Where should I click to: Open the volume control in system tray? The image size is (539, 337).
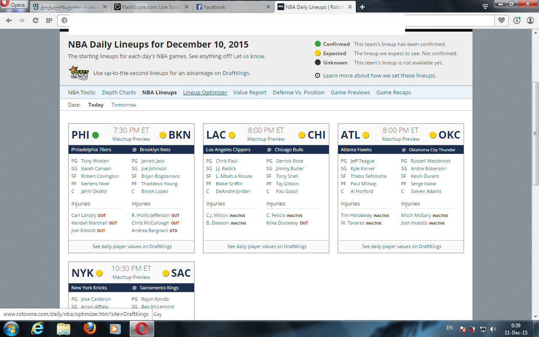tap(493, 329)
